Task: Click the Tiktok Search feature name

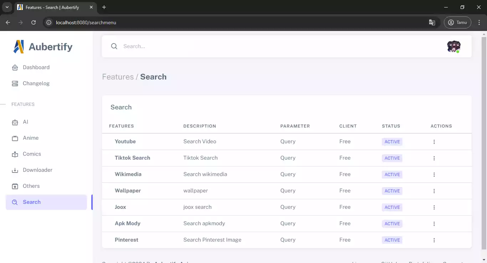Action: click(x=132, y=158)
